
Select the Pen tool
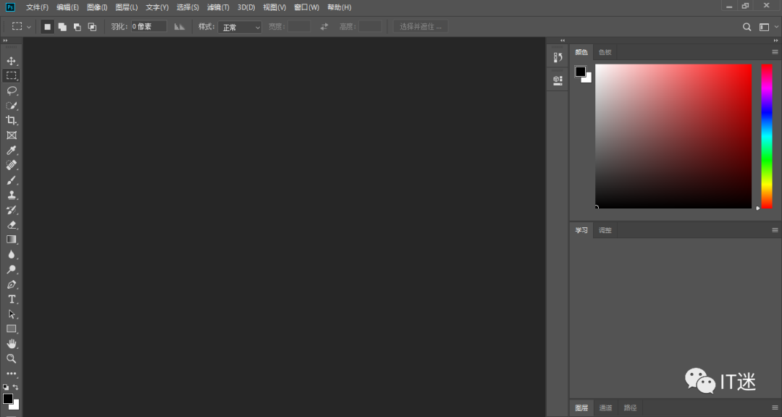11,285
